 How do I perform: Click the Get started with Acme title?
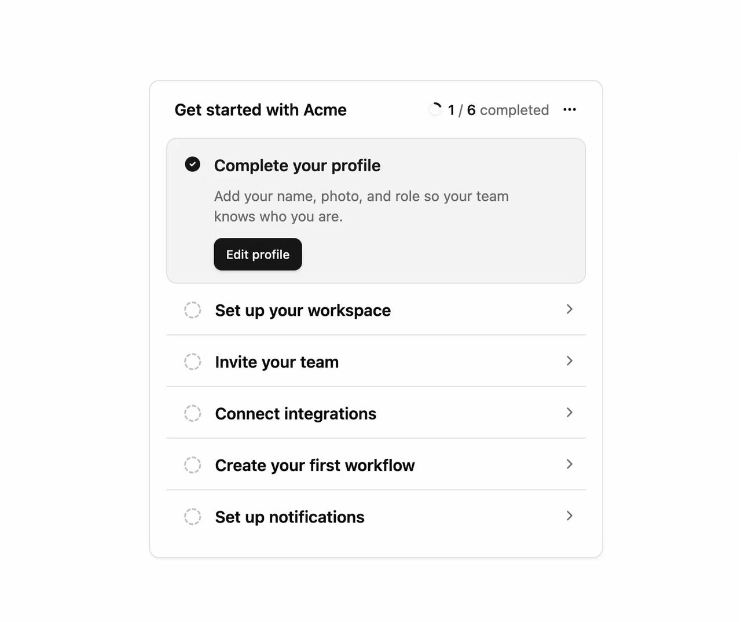[261, 110]
